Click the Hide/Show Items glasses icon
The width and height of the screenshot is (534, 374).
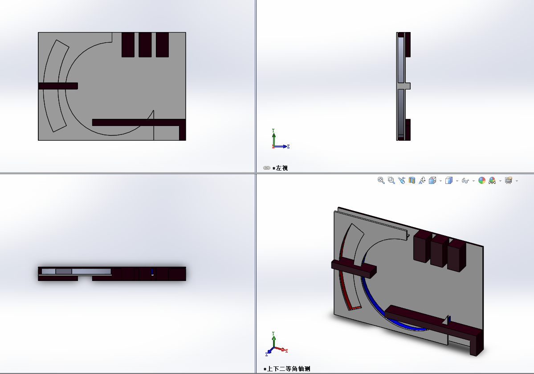[465, 181]
